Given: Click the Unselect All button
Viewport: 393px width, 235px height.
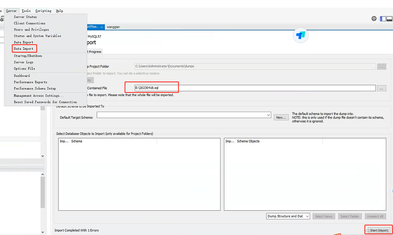Looking at the screenshot, I should pos(375,216).
